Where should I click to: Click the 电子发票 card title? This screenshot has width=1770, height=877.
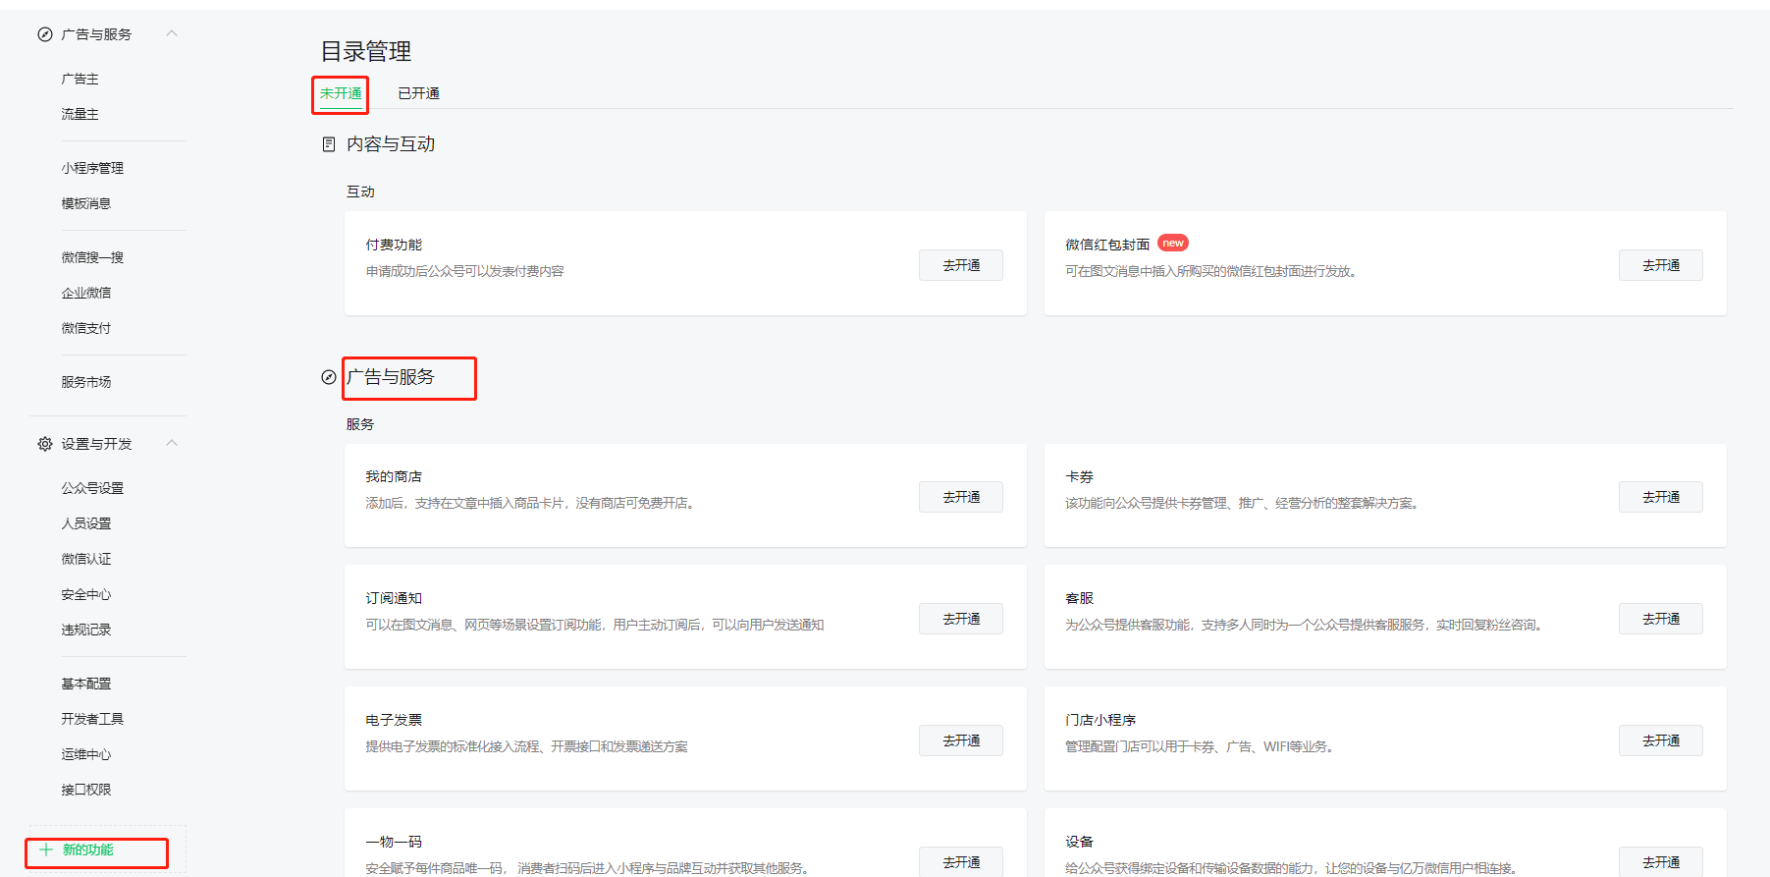point(394,720)
